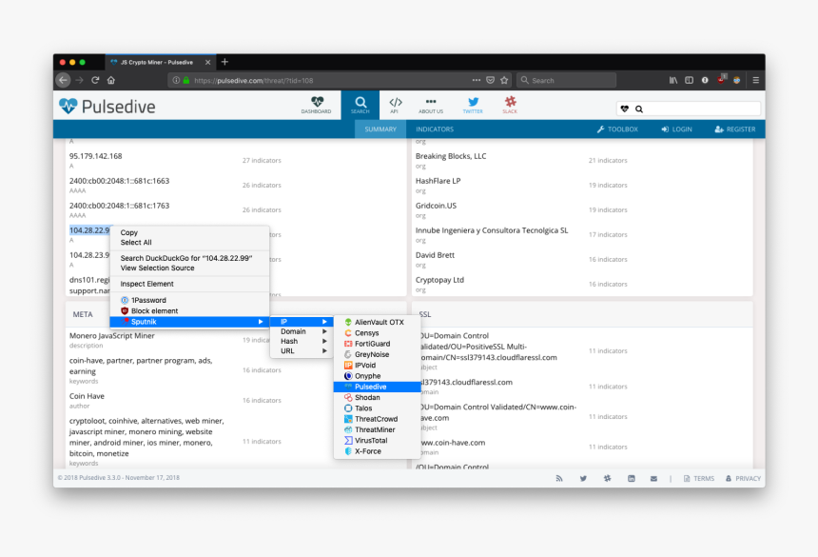Select IPVoid lookup

pyautogui.click(x=378, y=365)
